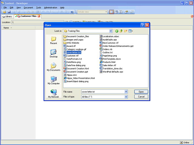Select the Hippa.wmv file
Viewport: 194px width, 145px height.
pyautogui.click(x=70, y=75)
